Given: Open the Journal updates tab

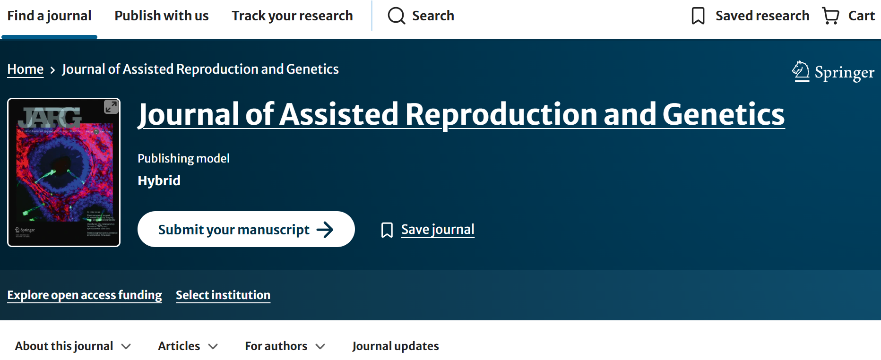Looking at the screenshot, I should point(396,346).
